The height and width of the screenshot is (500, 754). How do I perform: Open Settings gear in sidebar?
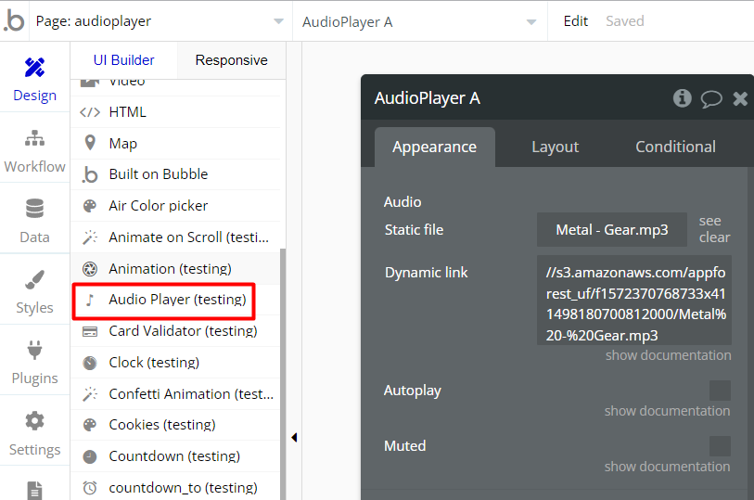34,432
